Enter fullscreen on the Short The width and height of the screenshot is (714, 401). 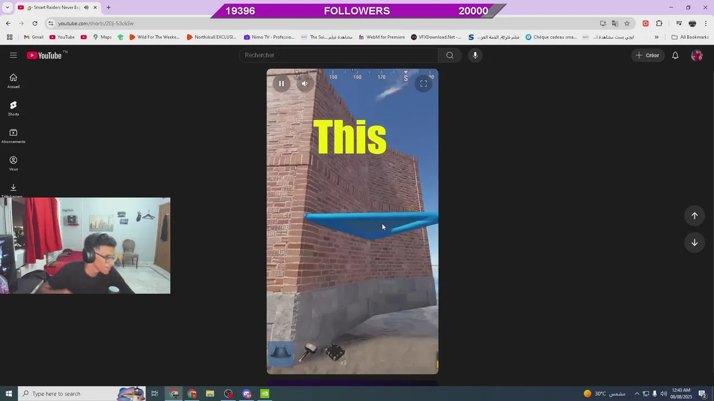[x=423, y=84]
